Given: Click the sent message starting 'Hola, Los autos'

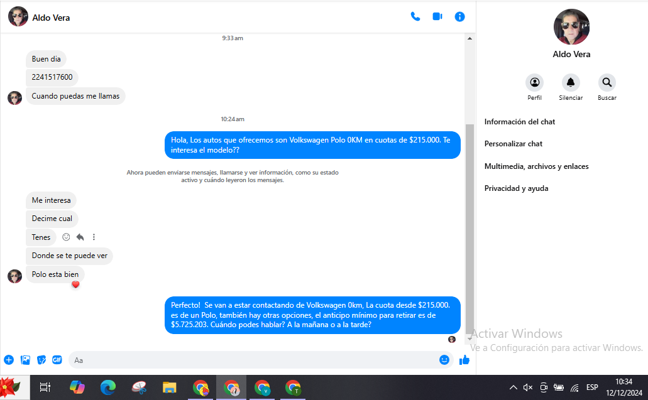Looking at the screenshot, I should [312, 145].
